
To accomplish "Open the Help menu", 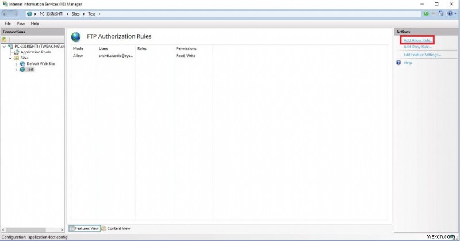I will pyautogui.click(x=35, y=24).
